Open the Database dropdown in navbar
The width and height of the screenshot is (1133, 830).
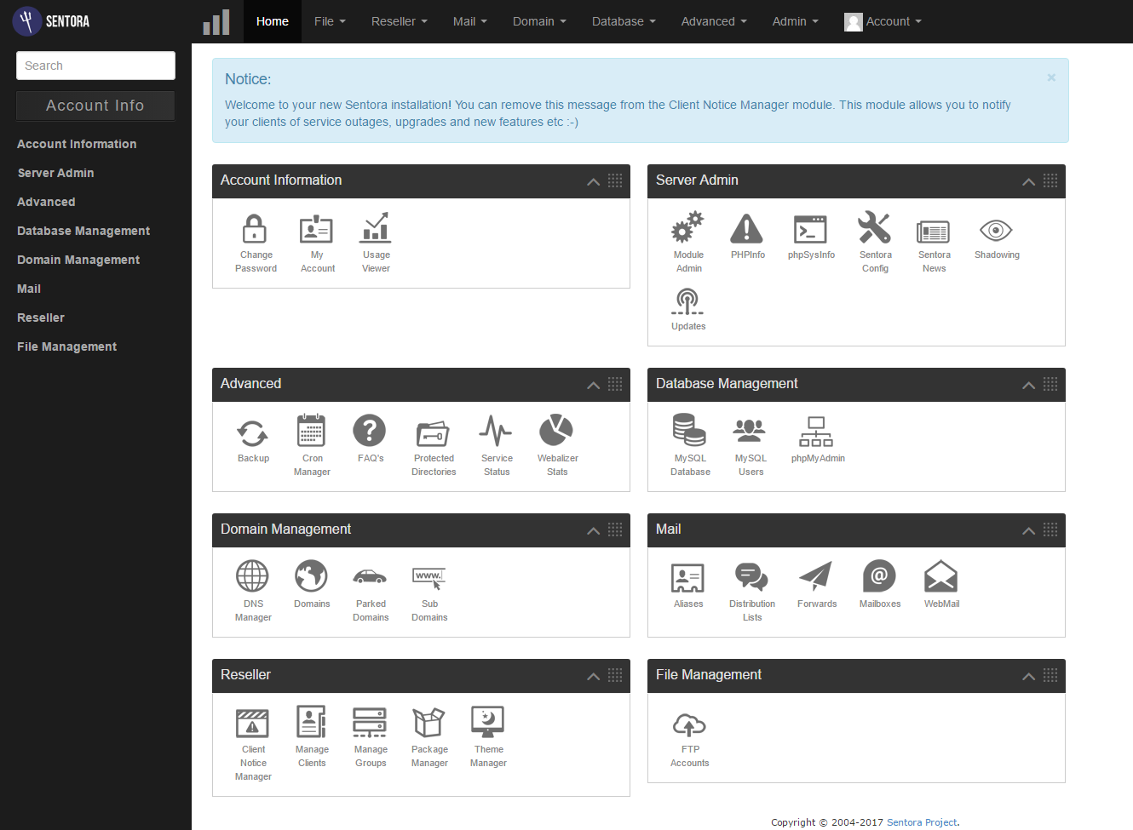pos(624,21)
